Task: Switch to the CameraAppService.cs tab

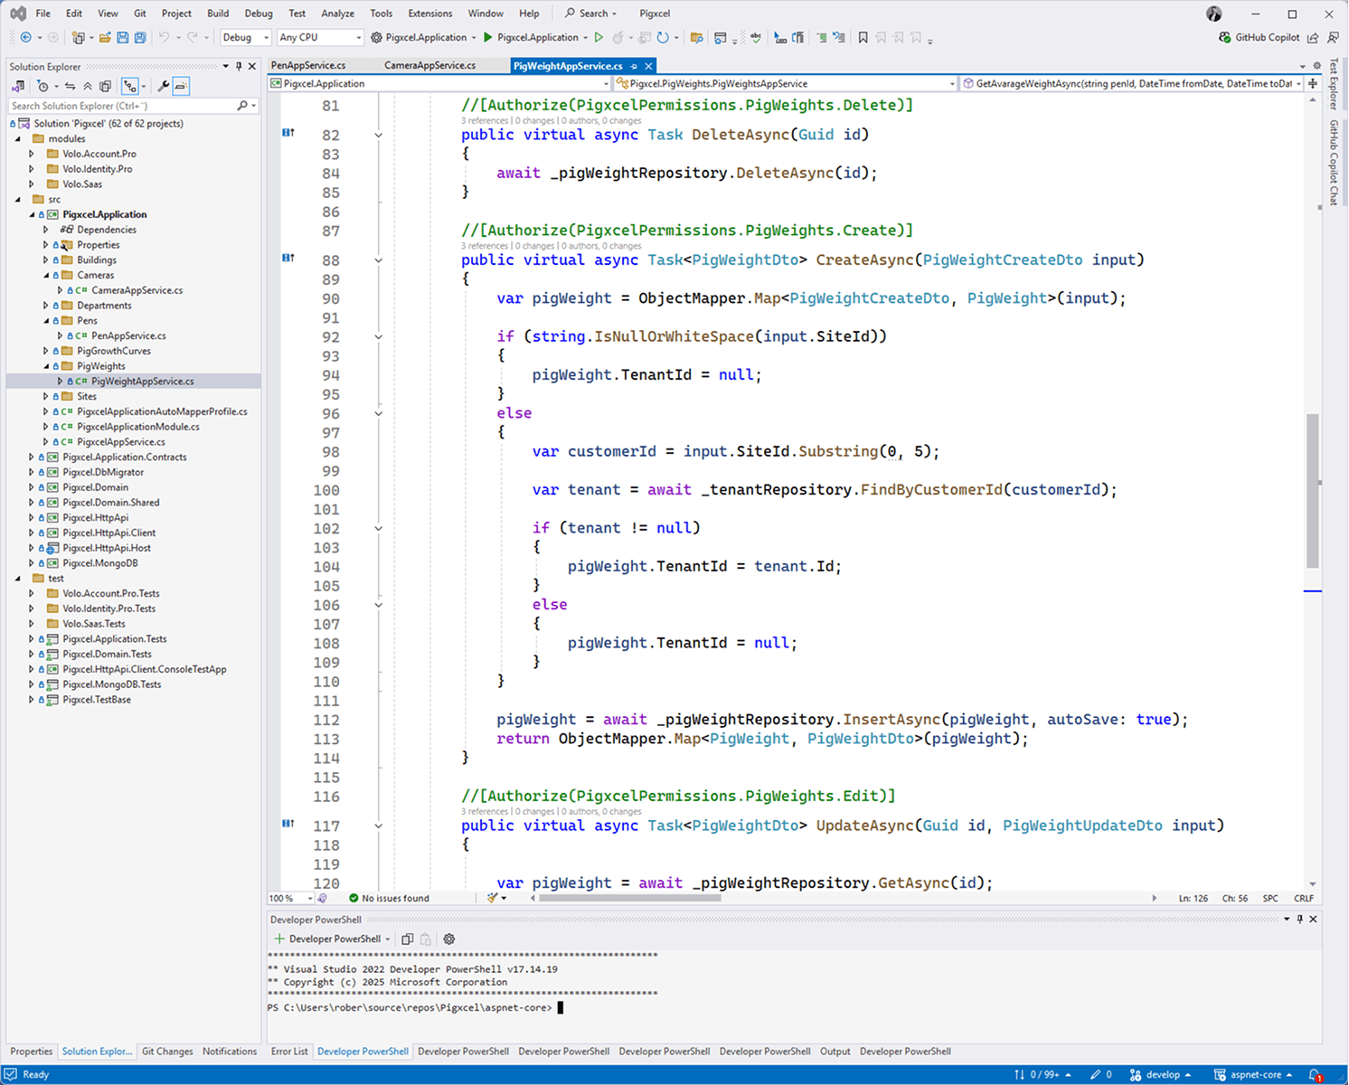Action: pos(429,66)
